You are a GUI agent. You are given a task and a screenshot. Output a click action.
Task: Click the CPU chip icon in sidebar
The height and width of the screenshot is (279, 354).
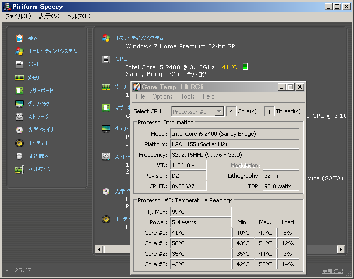coord(19,65)
